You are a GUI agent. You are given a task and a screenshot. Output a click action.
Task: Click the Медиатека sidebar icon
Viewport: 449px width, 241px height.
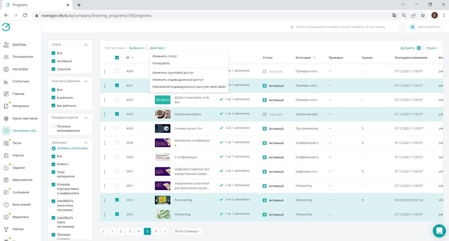tap(6, 217)
